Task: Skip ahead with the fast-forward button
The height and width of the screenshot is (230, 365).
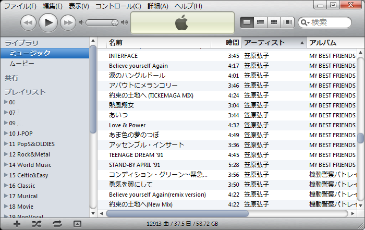Action: click(x=68, y=23)
